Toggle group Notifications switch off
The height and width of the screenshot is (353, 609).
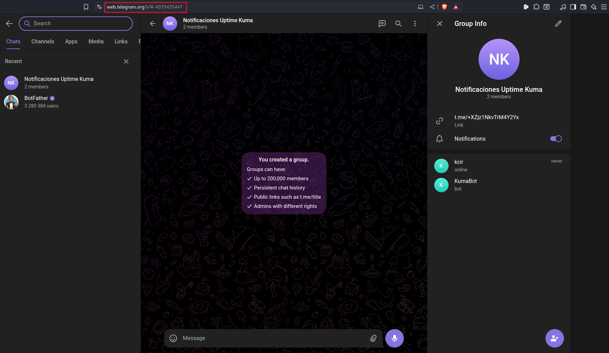coord(556,139)
